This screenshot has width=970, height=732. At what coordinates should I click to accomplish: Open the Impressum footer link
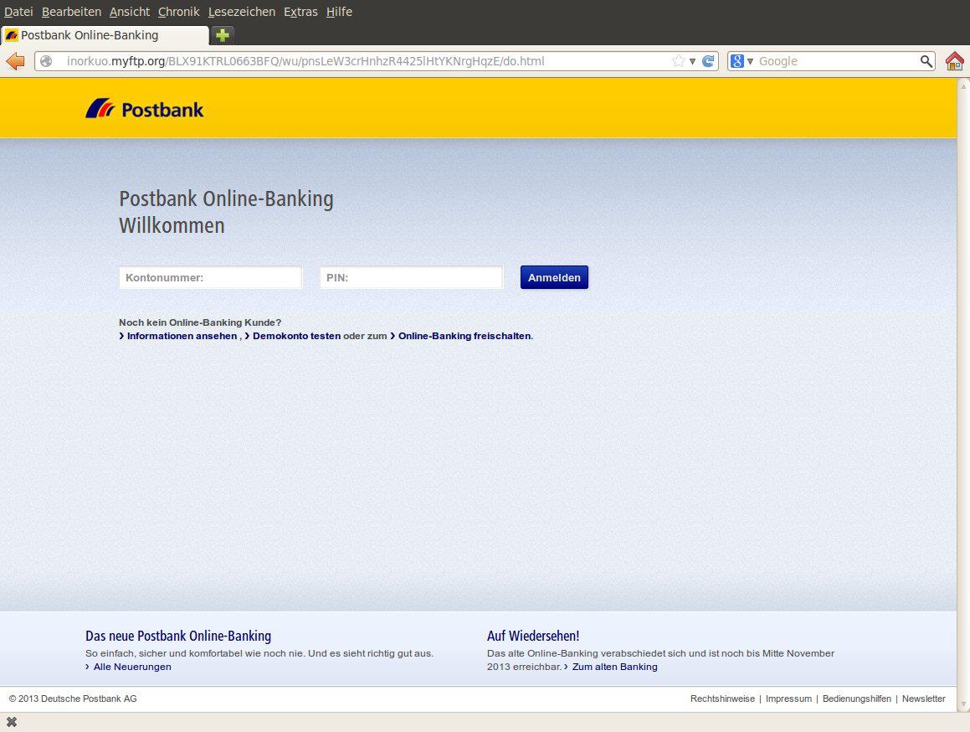788,698
